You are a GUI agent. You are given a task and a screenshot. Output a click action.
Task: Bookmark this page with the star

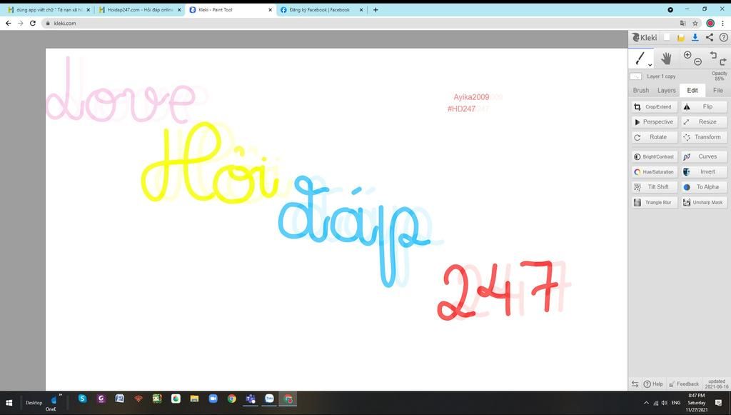point(695,24)
